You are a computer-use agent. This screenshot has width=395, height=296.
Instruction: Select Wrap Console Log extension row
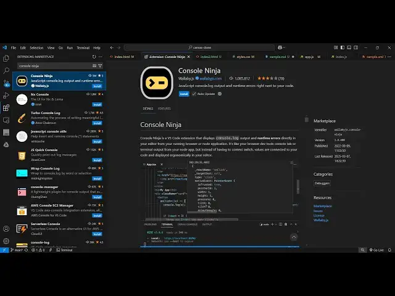click(59, 173)
